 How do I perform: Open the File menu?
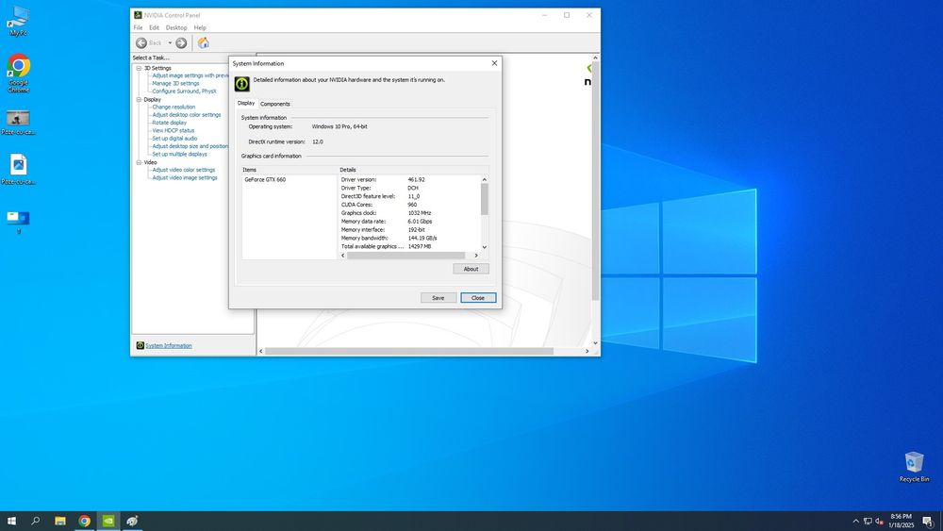tap(138, 27)
